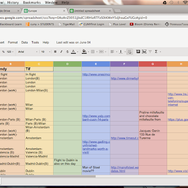Click the insert comment icon

click(138, 52)
